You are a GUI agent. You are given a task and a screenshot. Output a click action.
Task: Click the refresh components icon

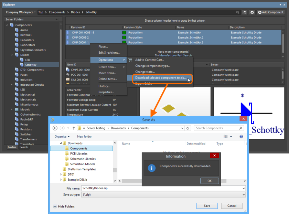tap(245, 12)
